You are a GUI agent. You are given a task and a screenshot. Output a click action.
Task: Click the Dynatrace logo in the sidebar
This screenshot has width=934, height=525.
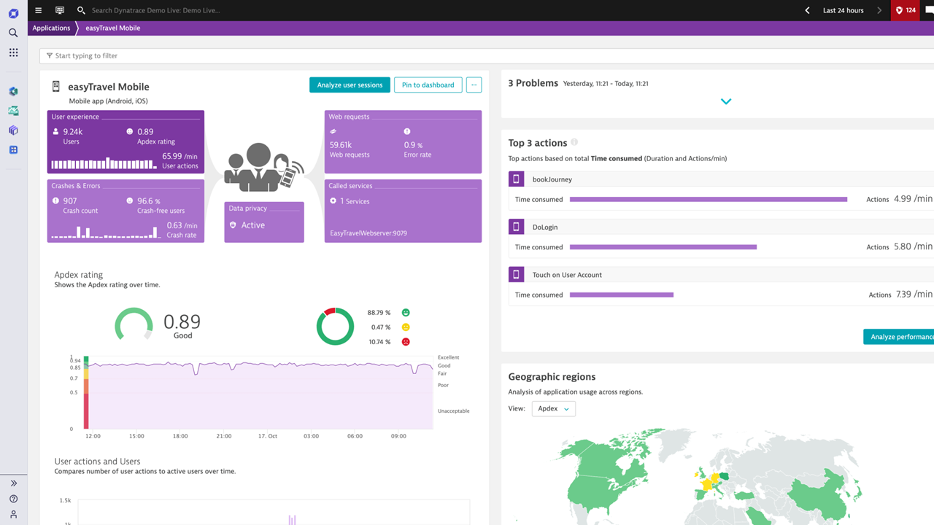coord(13,13)
